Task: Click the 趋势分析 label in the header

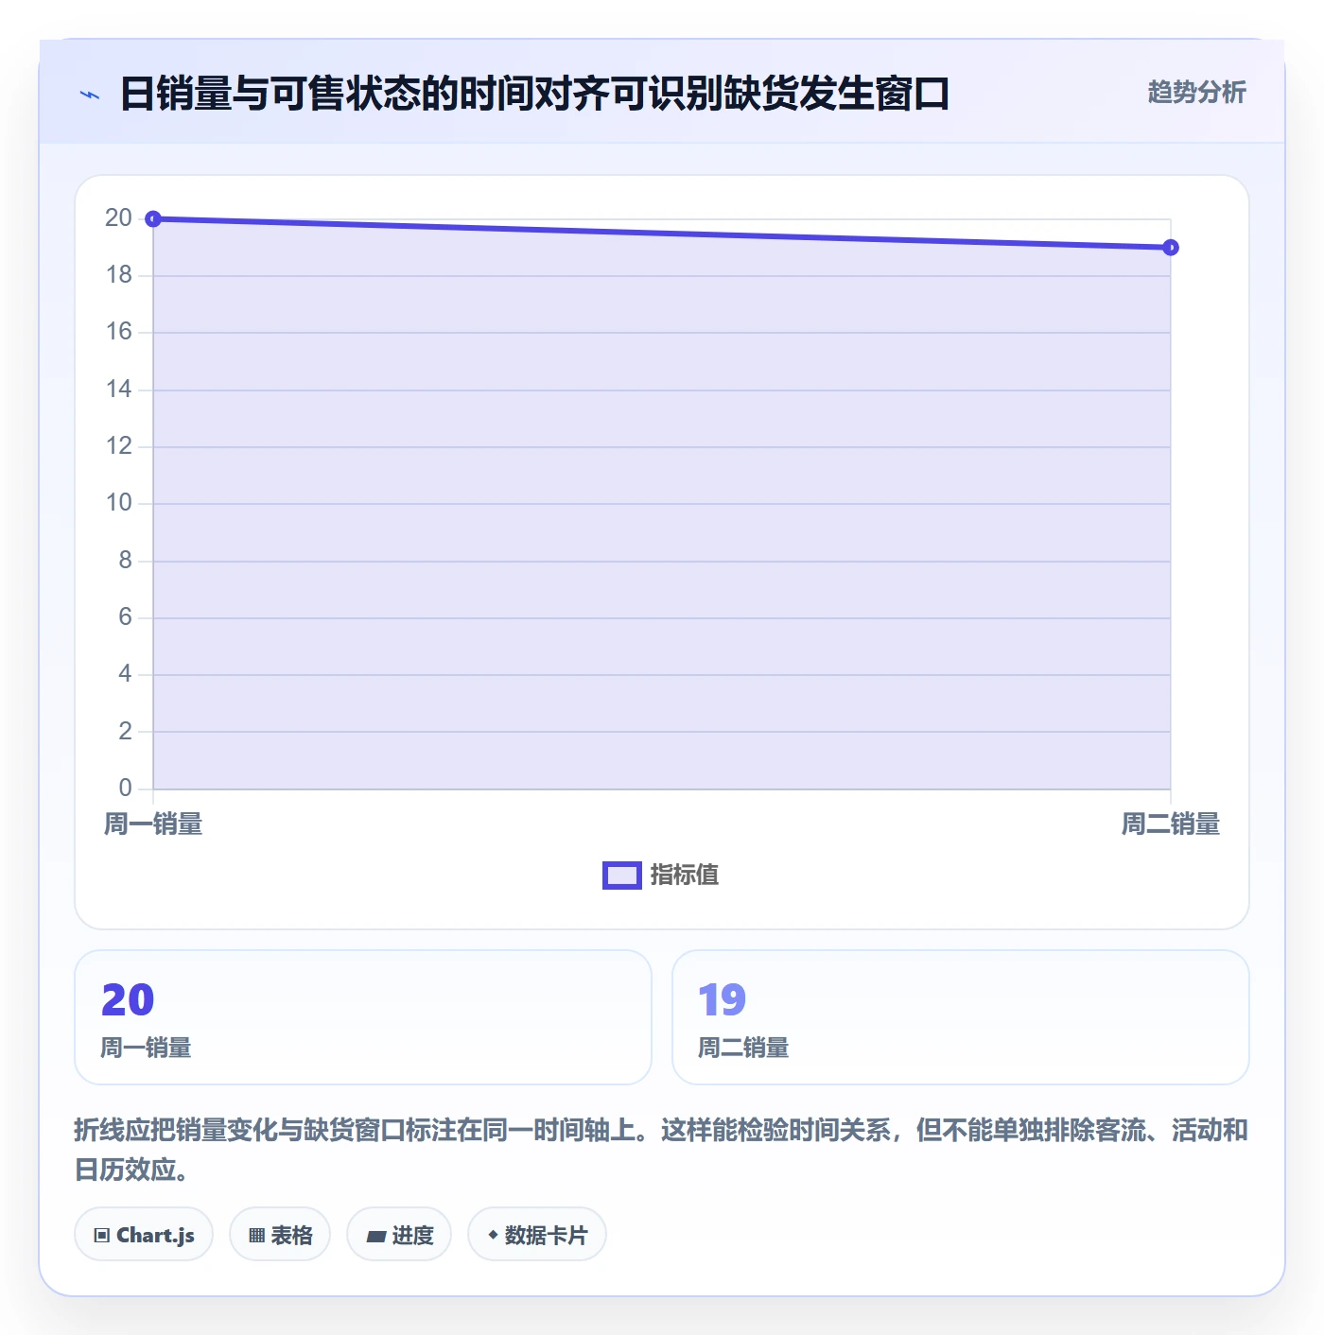Action: pos(1196,92)
